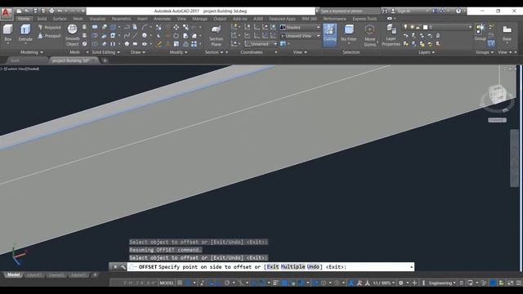Switch to the Model layout tab
The image size is (523, 294).
(x=14, y=274)
